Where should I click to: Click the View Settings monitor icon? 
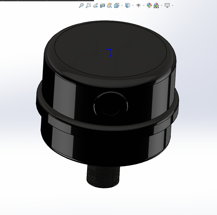[167, 5]
